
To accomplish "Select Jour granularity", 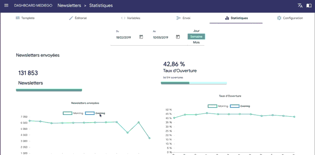I will pyautogui.click(x=196, y=31).
